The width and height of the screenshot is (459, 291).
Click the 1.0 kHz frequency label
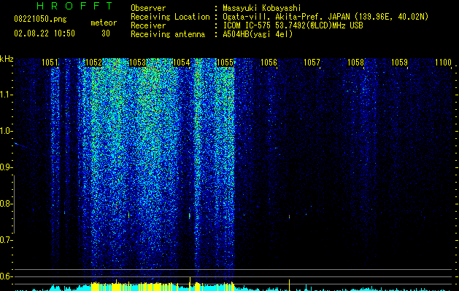tap(6, 131)
